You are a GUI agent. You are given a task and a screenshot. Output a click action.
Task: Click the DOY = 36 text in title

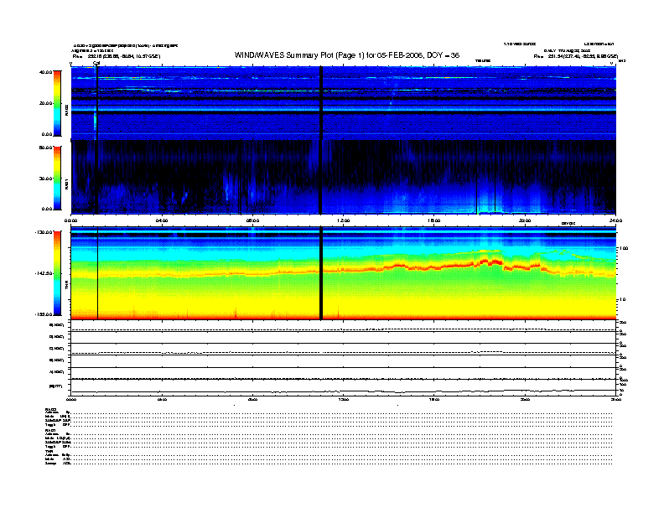pos(443,55)
